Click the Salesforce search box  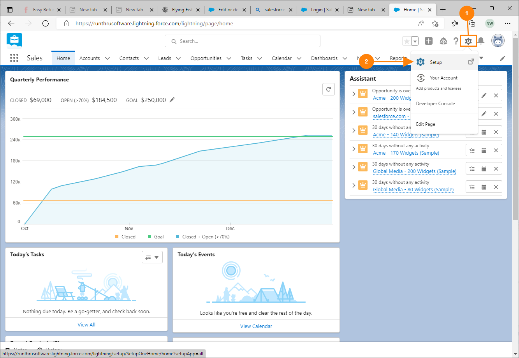[243, 41]
